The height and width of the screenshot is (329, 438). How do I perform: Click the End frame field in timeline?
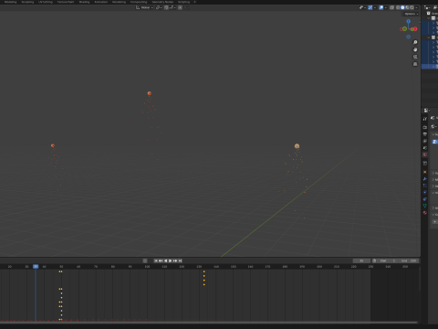click(x=409, y=260)
